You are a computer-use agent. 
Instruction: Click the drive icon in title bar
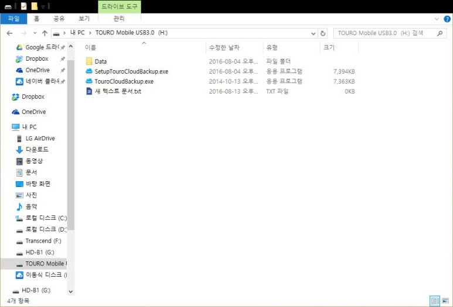click(x=8, y=6)
